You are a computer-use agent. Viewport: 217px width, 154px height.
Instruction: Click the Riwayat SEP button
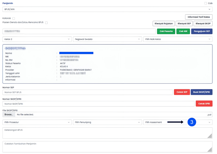tap(184, 24)
